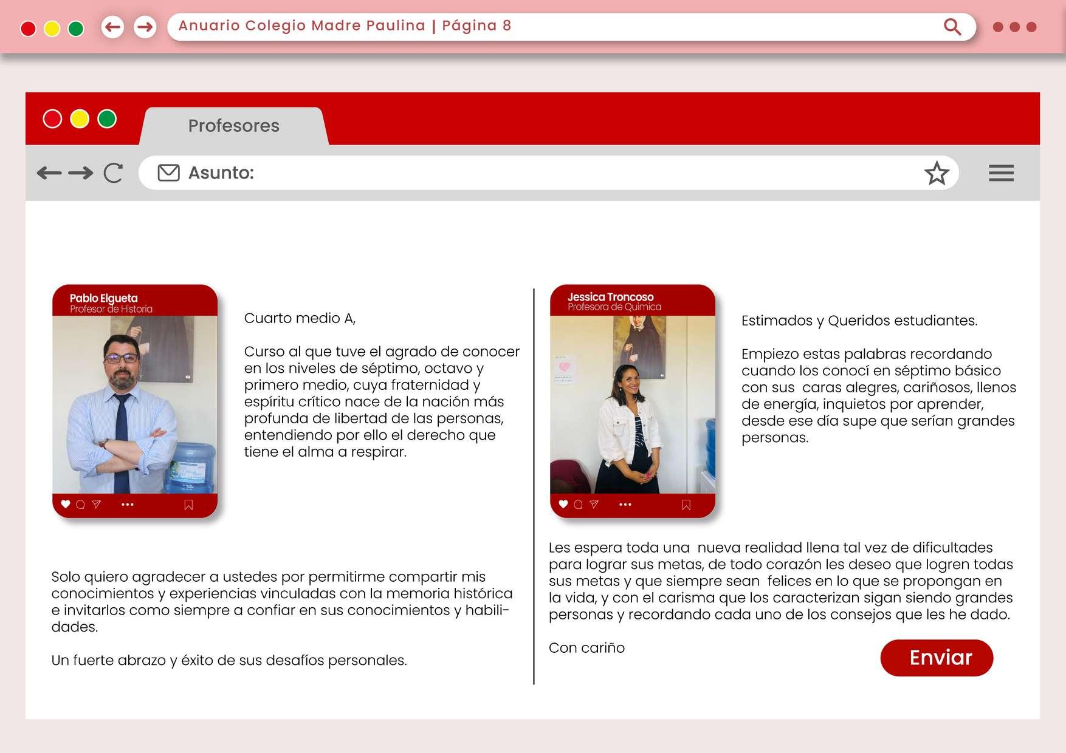Click the green circle in the inner window
Image resolution: width=1066 pixels, height=753 pixels.
pos(107,119)
